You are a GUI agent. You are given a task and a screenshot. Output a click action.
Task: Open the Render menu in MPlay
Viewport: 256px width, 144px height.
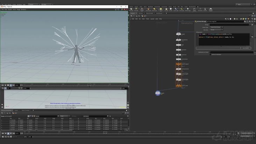10,10
